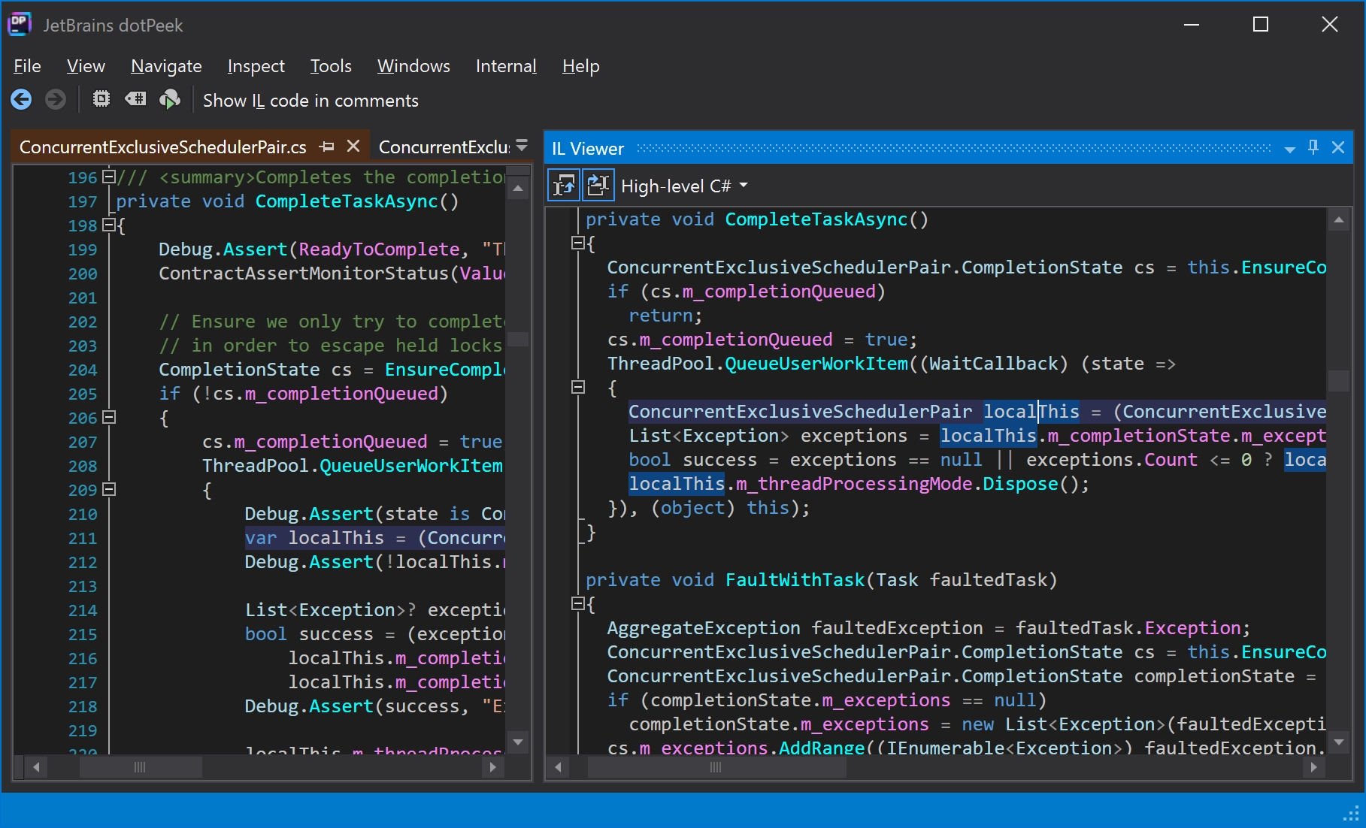Toggle IL Viewer auto-hide pin

pyautogui.click(x=1313, y=147)
